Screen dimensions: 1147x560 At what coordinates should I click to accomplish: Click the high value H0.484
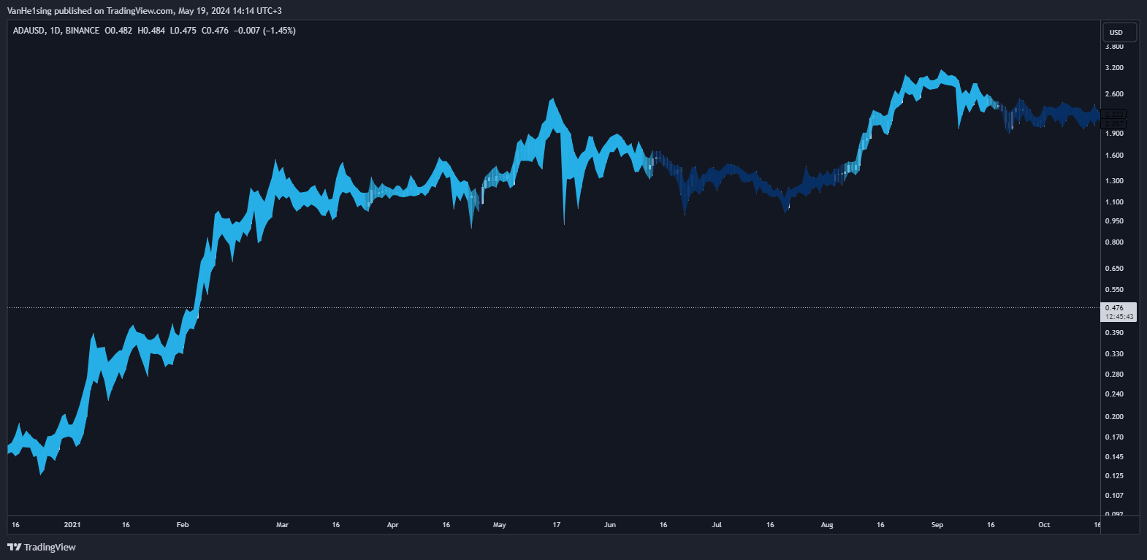pos(151,31)
